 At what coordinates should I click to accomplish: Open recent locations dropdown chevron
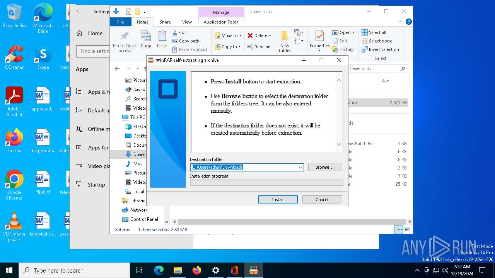[x=138, y=69]
